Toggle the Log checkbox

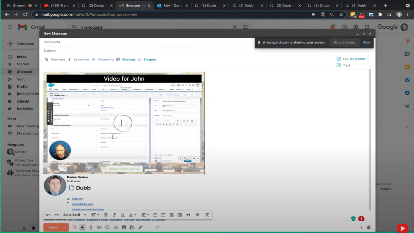(339, 59)
